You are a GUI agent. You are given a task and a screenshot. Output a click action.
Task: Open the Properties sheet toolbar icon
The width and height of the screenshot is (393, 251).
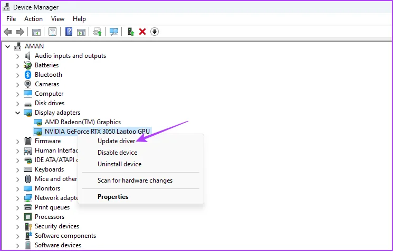click(52, 32)
